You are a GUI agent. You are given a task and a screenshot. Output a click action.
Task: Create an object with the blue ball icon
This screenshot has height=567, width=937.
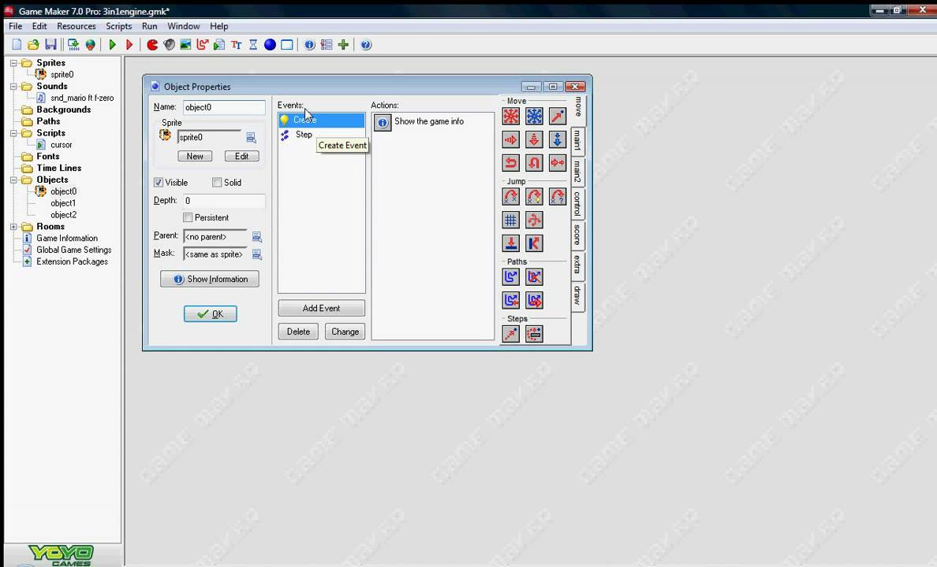[x=270, y=45]
